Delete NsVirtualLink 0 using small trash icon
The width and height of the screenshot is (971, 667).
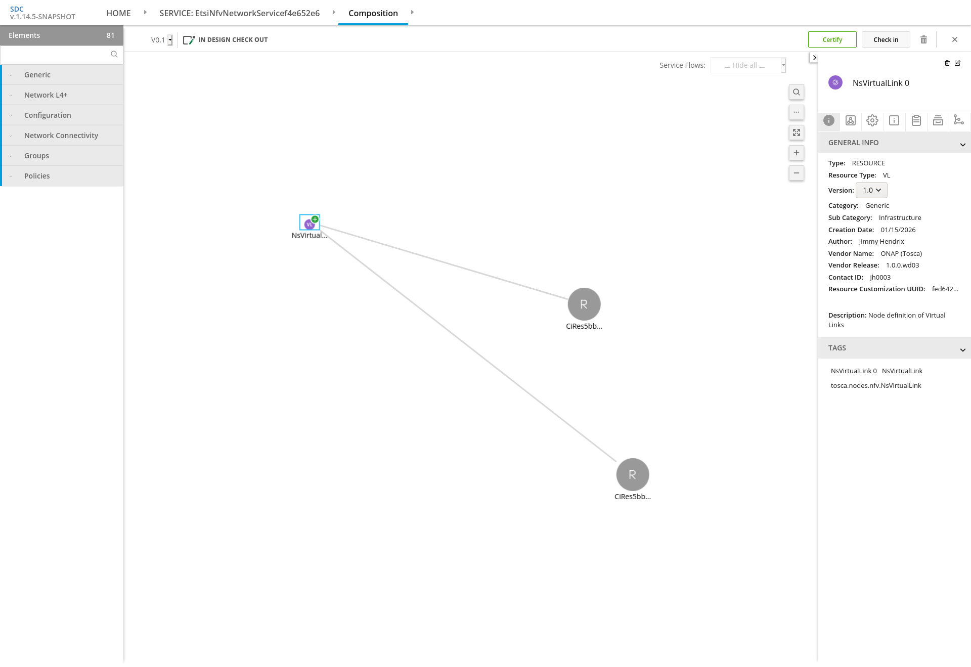[947, 63]
